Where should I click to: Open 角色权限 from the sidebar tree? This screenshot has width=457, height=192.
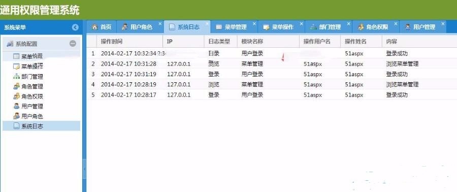tap(32, 97)
